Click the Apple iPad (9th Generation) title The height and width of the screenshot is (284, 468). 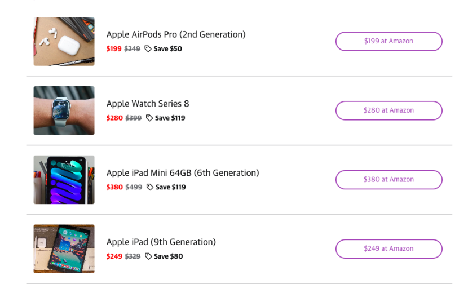coord(161,242)
